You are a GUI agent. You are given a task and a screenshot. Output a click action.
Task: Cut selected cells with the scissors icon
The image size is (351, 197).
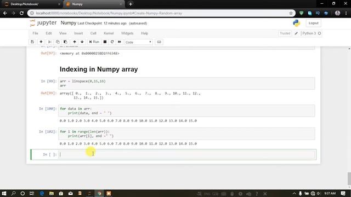tap(50, 42)
